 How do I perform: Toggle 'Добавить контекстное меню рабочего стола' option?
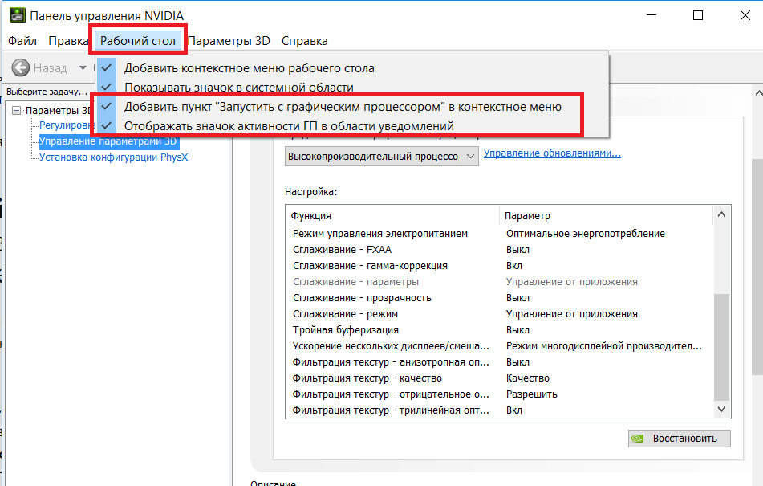(x=352, y=67)
